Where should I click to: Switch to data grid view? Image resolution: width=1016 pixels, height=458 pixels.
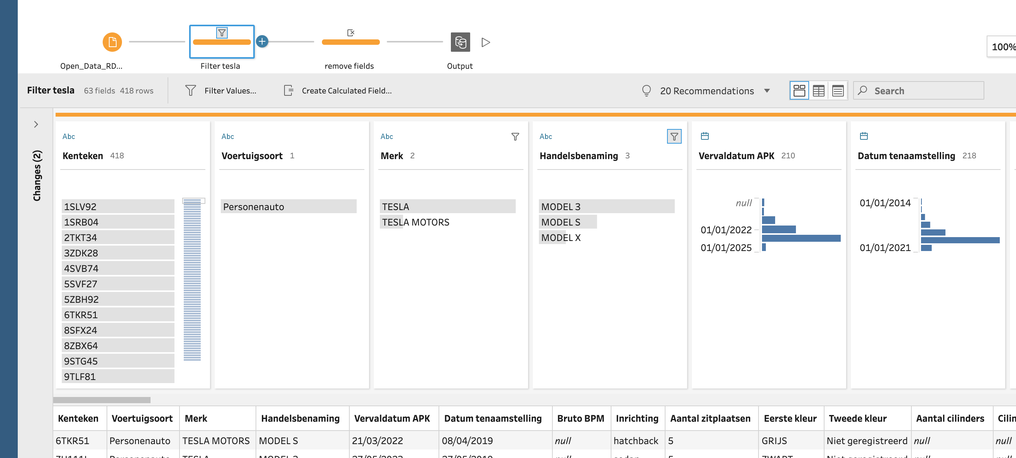click(x=818, y=91)
